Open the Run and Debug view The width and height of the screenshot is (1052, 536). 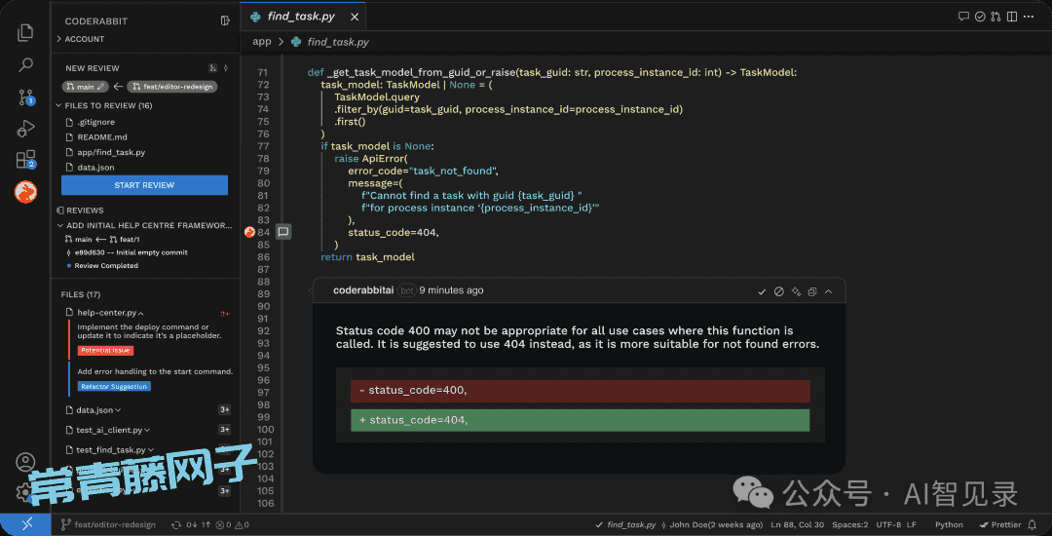coord(25,128)
